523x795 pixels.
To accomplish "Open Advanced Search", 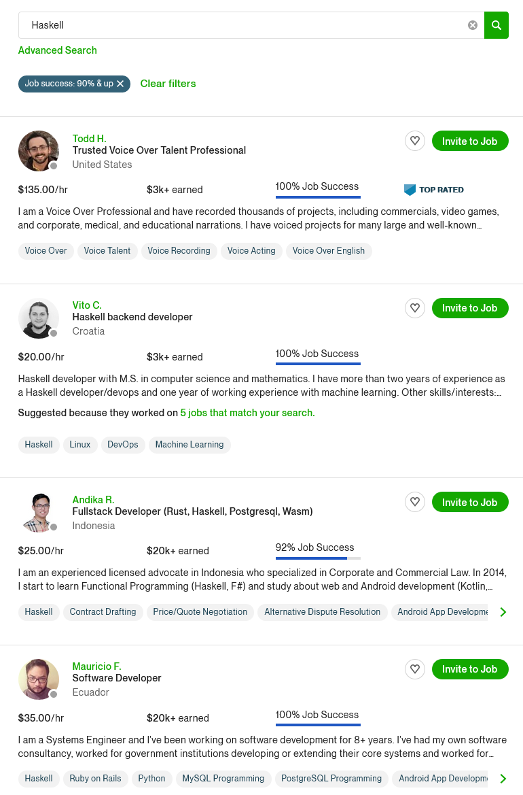I will 57,50.
